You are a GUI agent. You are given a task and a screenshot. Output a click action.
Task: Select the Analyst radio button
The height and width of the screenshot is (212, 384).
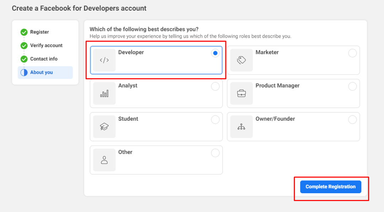(215, 86)
